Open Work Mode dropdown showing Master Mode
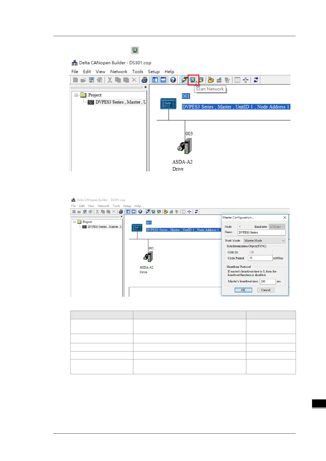The image size is (326, 461). (264, 241)
